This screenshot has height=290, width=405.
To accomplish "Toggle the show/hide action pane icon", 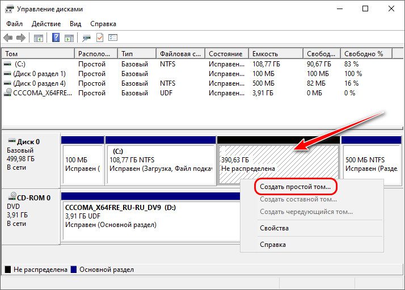I will [x=69, y=38].
